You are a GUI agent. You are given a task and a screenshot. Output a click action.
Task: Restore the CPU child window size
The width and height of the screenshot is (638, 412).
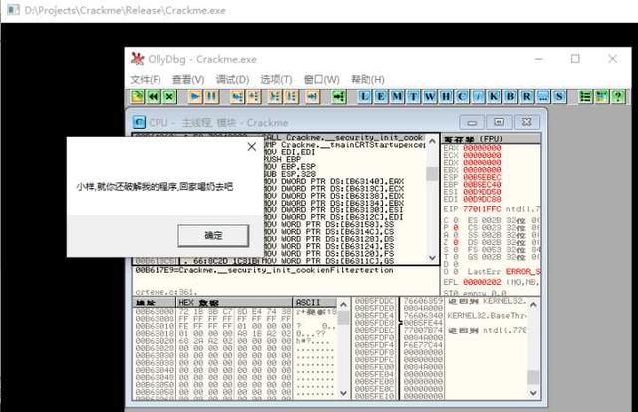pyautogui.click(x=499, y=121)
